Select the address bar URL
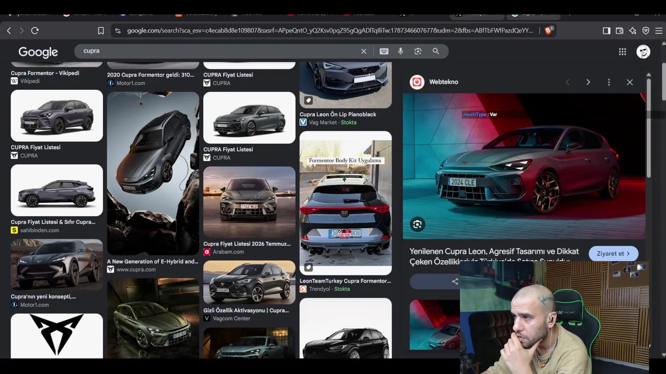666x374 pixels. tap(330, 31)
